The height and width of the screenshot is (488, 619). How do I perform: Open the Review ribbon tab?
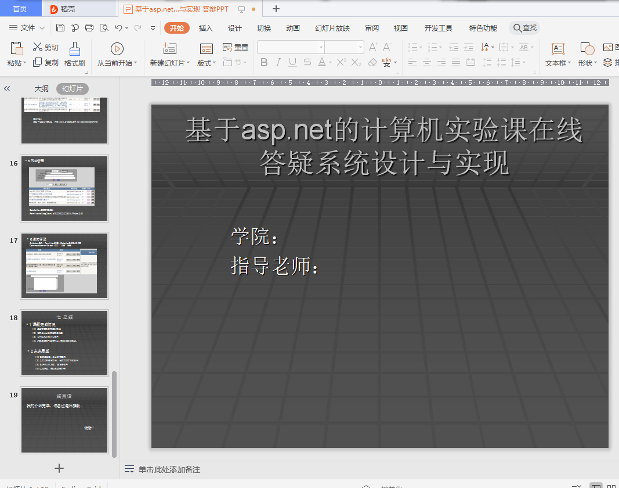point(372,28)
